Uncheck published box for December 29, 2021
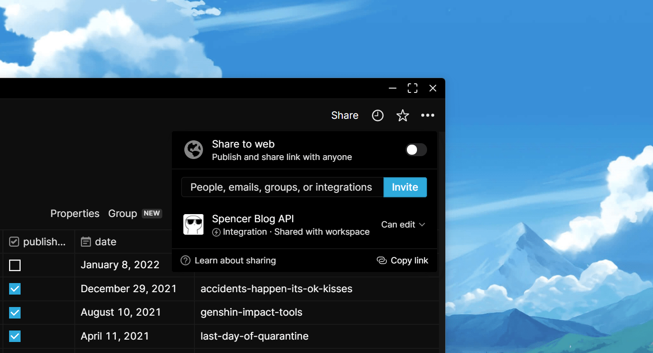 pos(15,289)
